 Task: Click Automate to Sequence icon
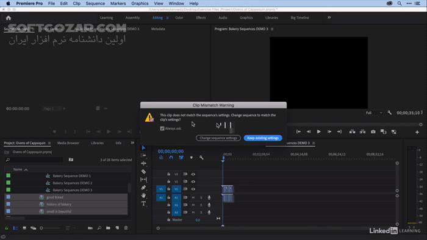pyautogui.click(x=90, y=228)
